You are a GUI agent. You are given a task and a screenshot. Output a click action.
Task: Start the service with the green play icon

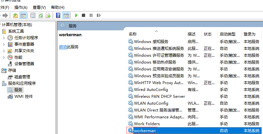[76, 16]
